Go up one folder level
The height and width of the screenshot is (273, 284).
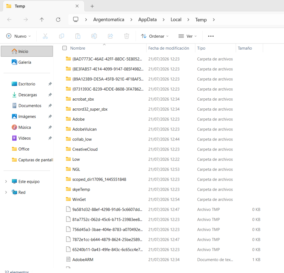point(42,20)
